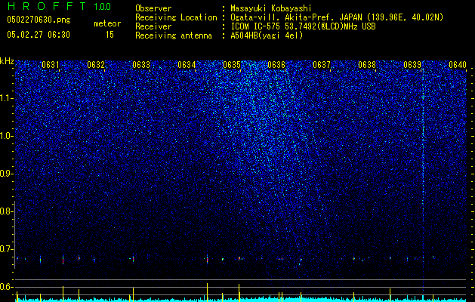Click the meteor count 15

(x=109, y=35)
